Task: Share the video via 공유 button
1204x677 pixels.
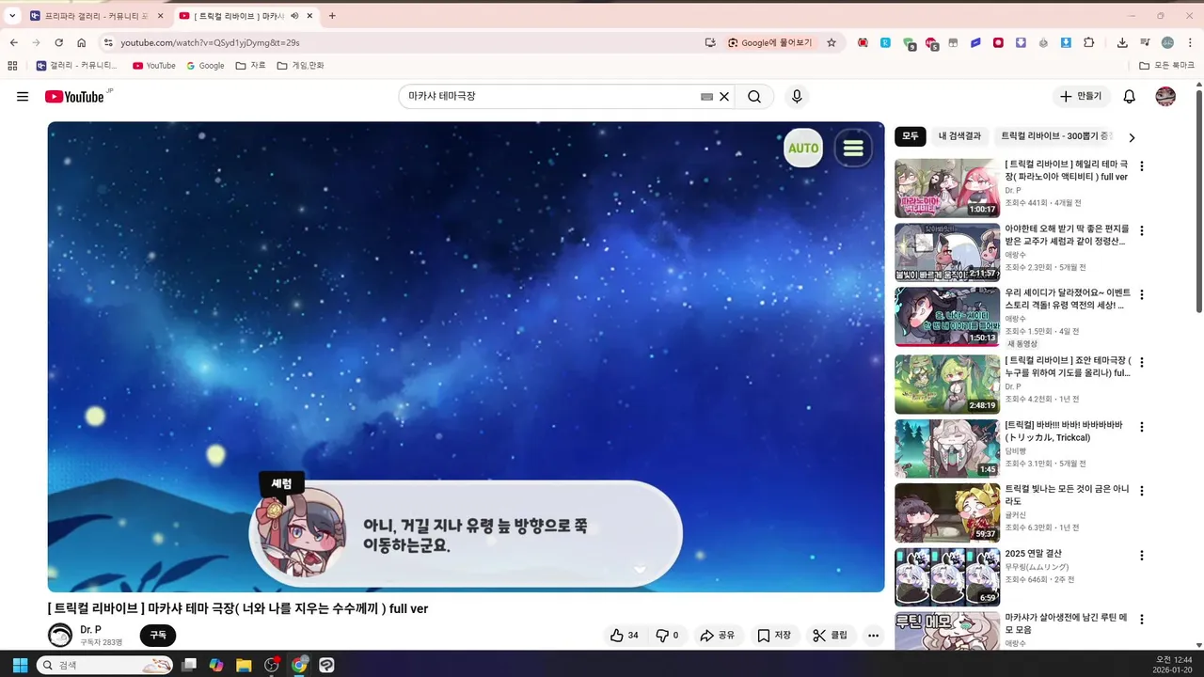Action: (717, 636)
